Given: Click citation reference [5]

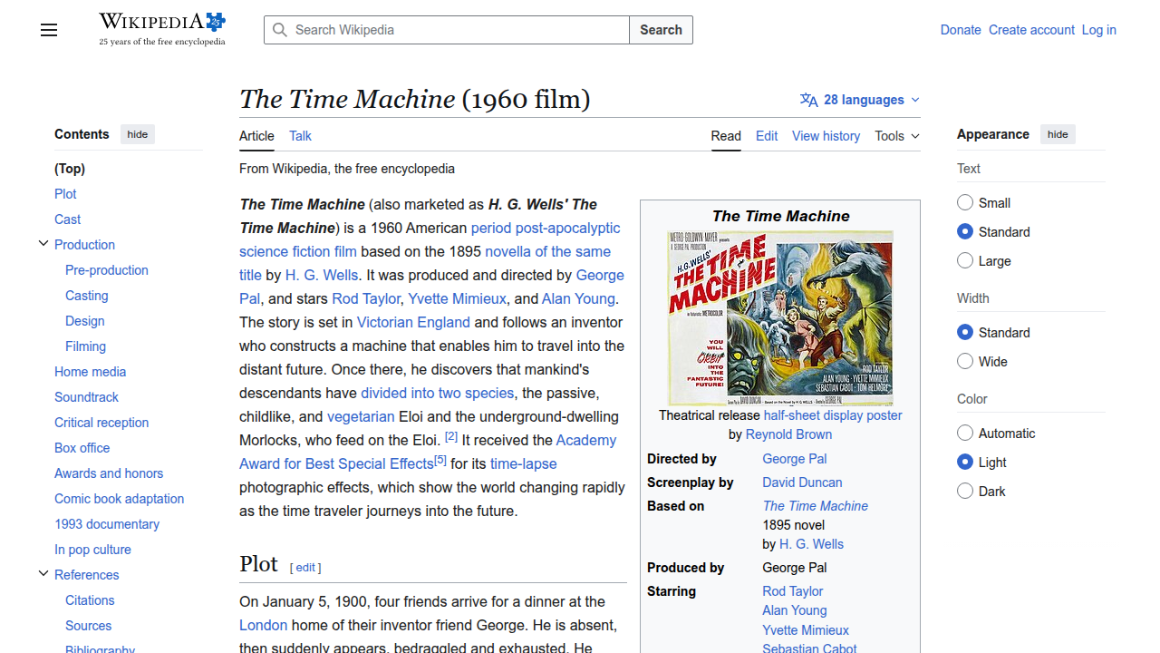Looking at the screenshot, I should click(440, 460).
